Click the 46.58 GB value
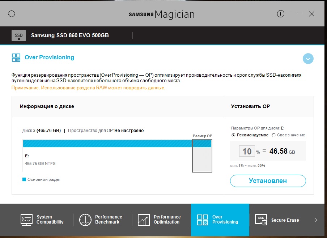 pos(282,151)
